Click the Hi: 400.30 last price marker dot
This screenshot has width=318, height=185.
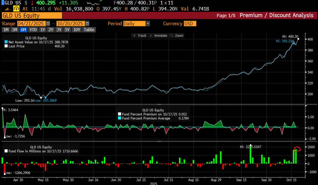pyautogui.click(x=298, y=39)
